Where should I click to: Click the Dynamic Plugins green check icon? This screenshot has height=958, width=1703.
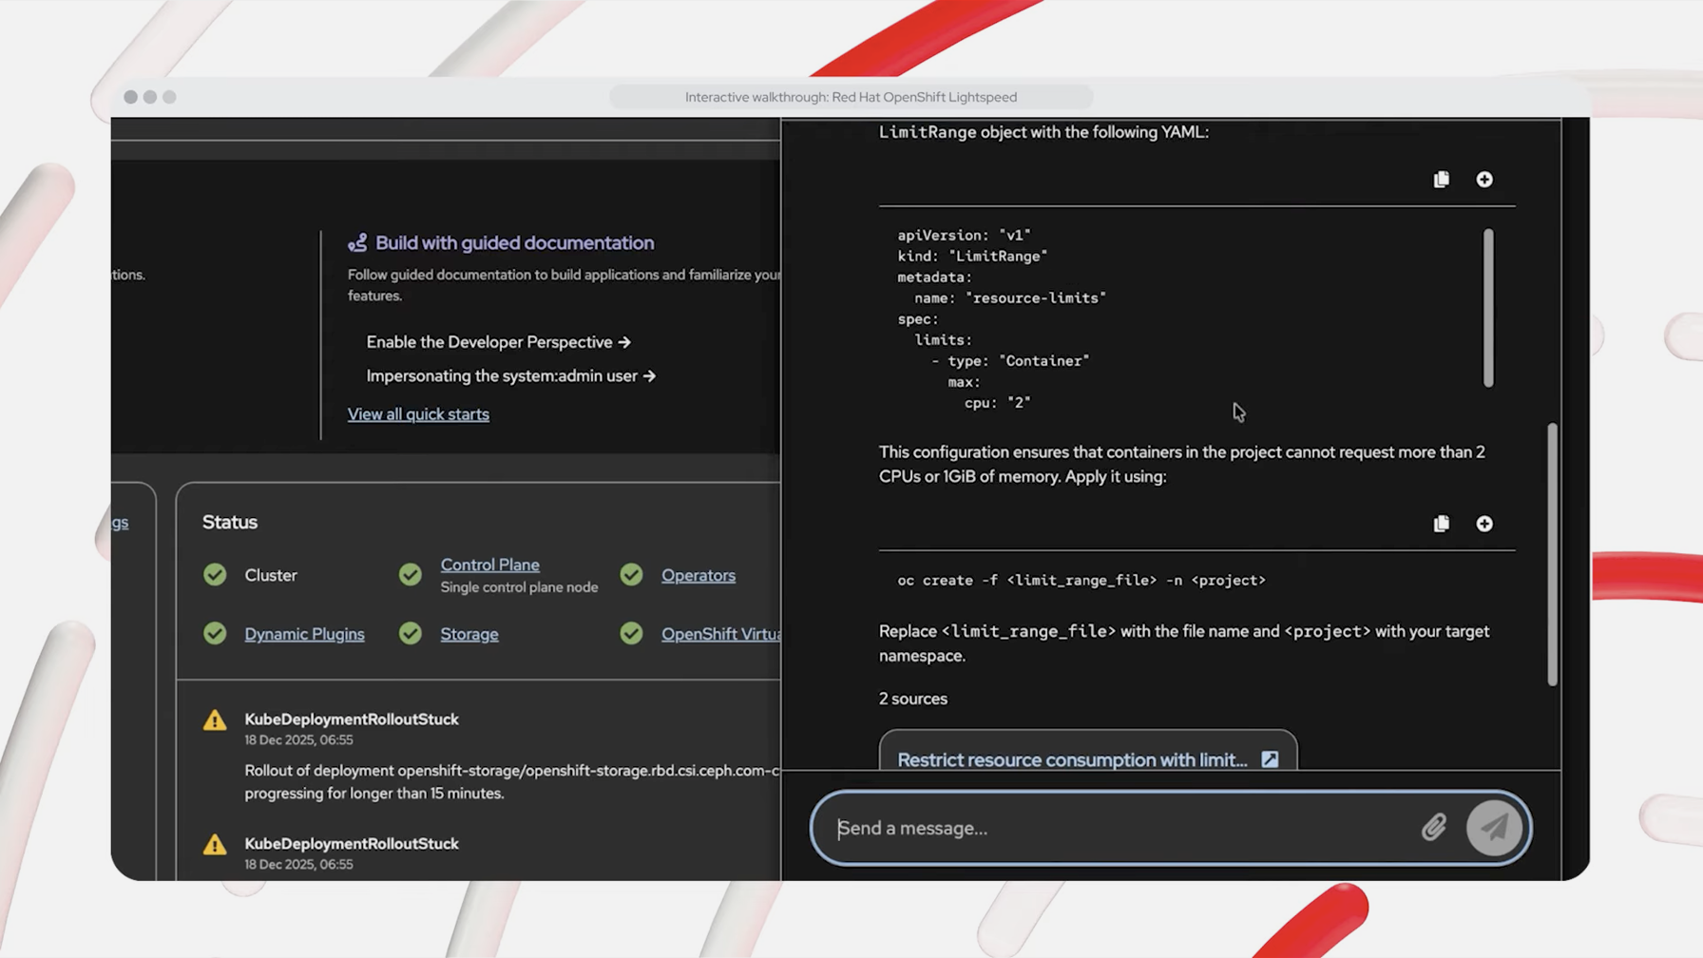click(215, 634)
